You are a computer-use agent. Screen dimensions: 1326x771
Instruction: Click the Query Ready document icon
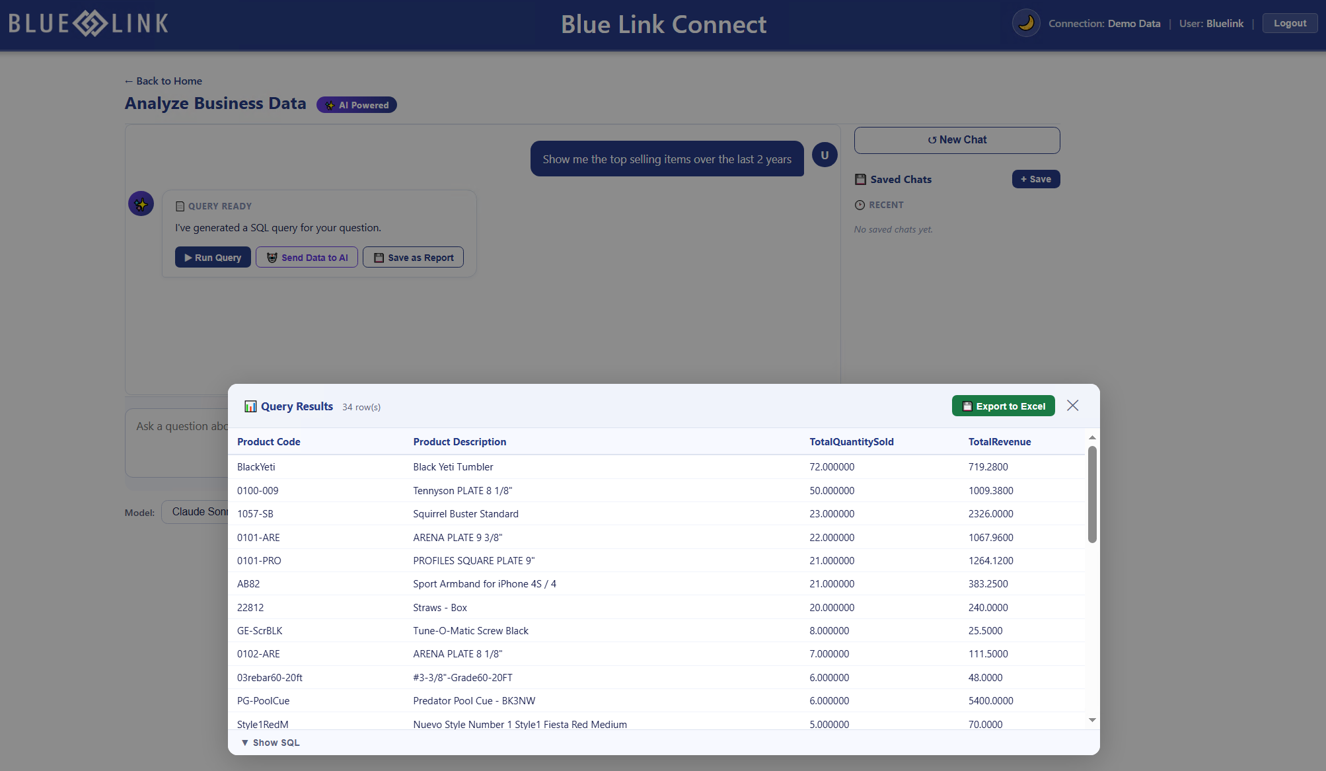click(x=180, y=206)
